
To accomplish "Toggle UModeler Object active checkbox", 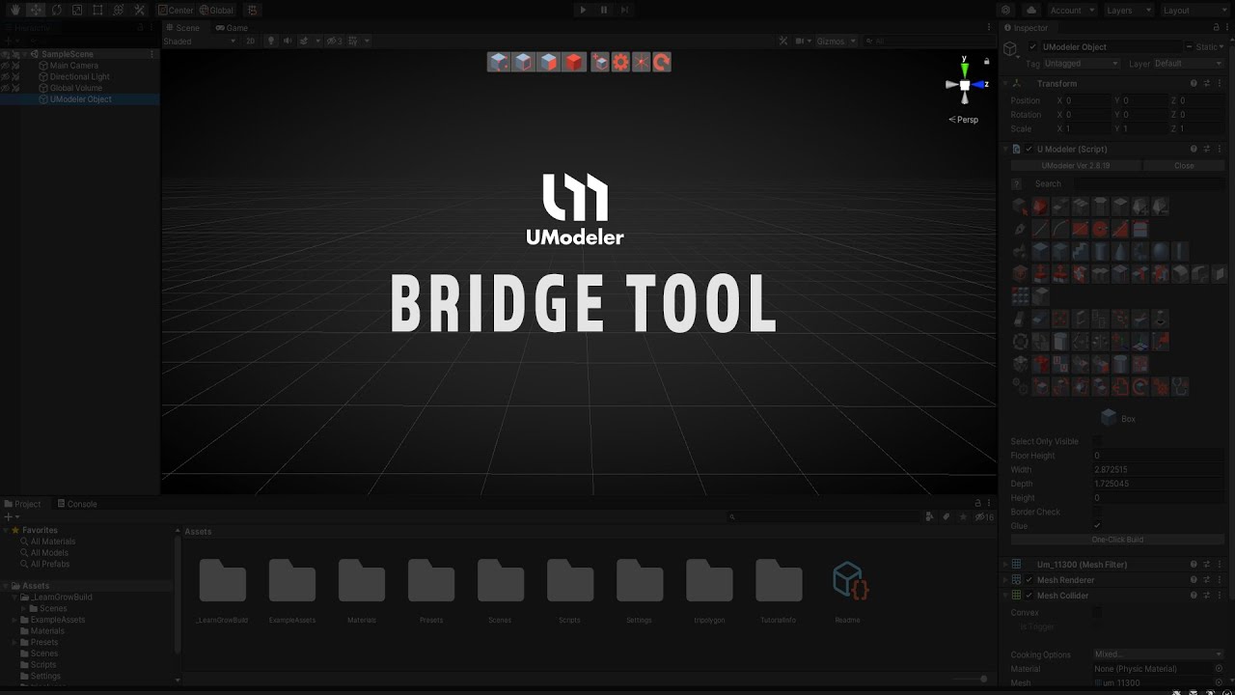I will click(1033, 46).
